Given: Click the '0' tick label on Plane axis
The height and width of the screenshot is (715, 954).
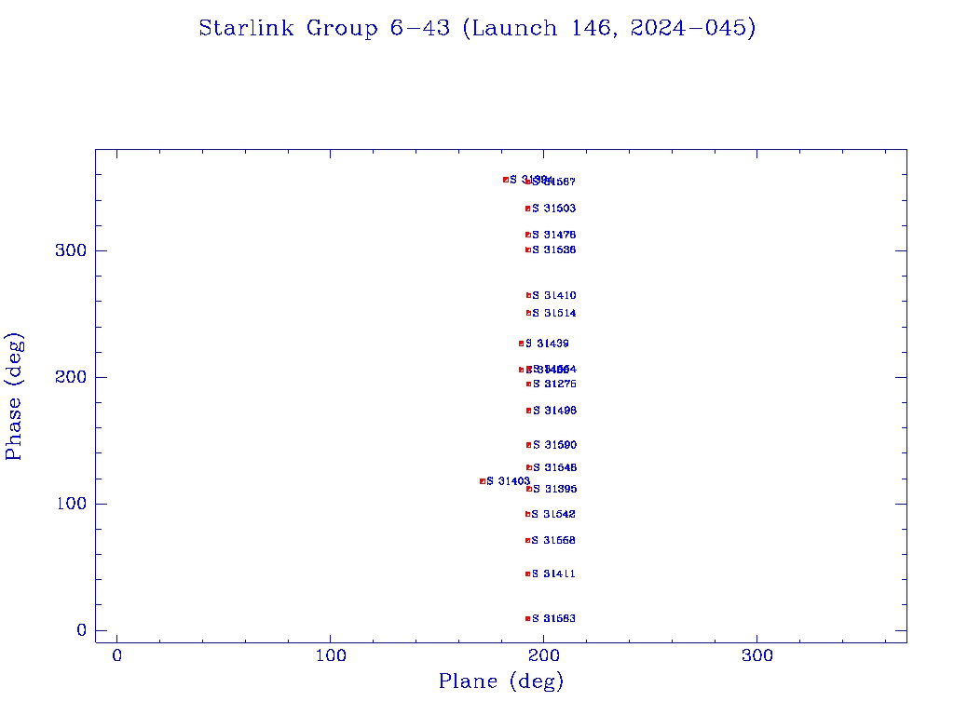Looking at the screenshot, I should [x=116, y=655].
